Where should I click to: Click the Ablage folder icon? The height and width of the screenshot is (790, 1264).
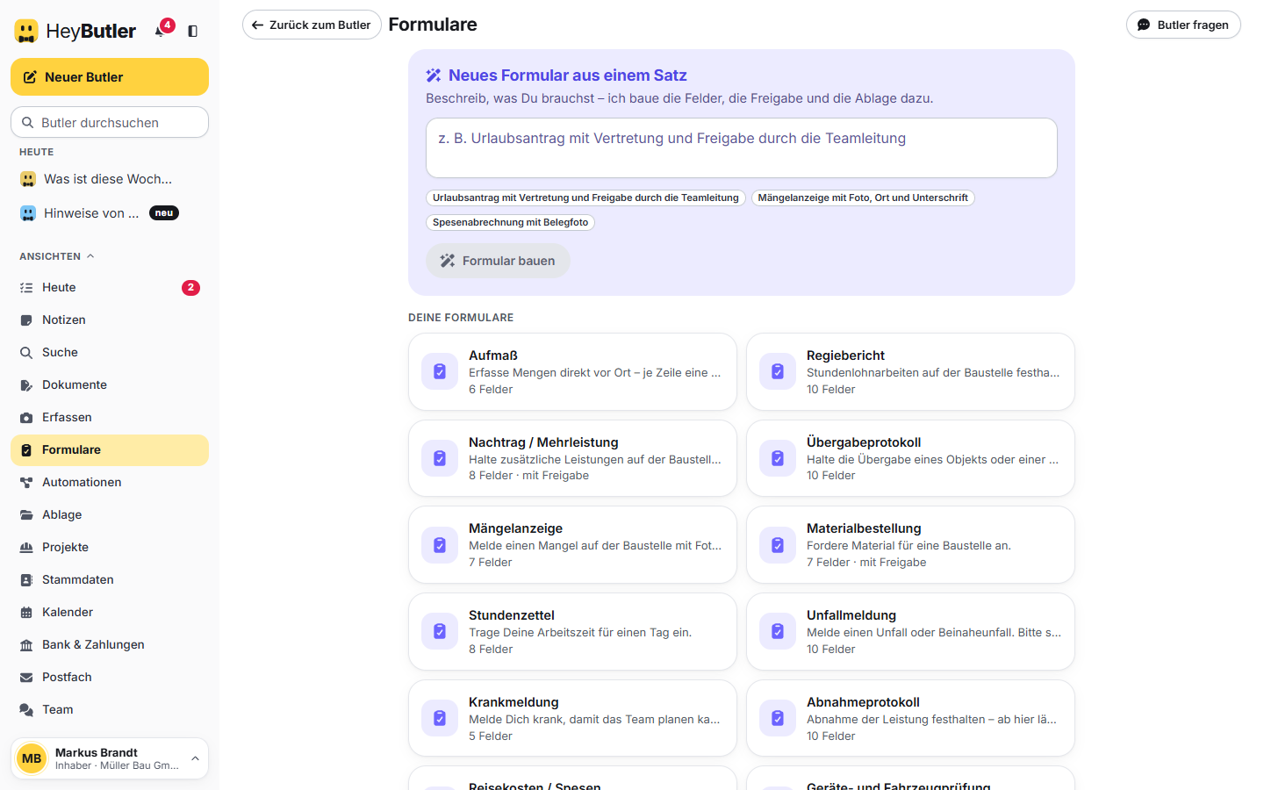point(26,515)
